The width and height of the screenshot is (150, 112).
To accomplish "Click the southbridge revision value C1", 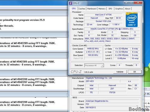I will 136,89.
